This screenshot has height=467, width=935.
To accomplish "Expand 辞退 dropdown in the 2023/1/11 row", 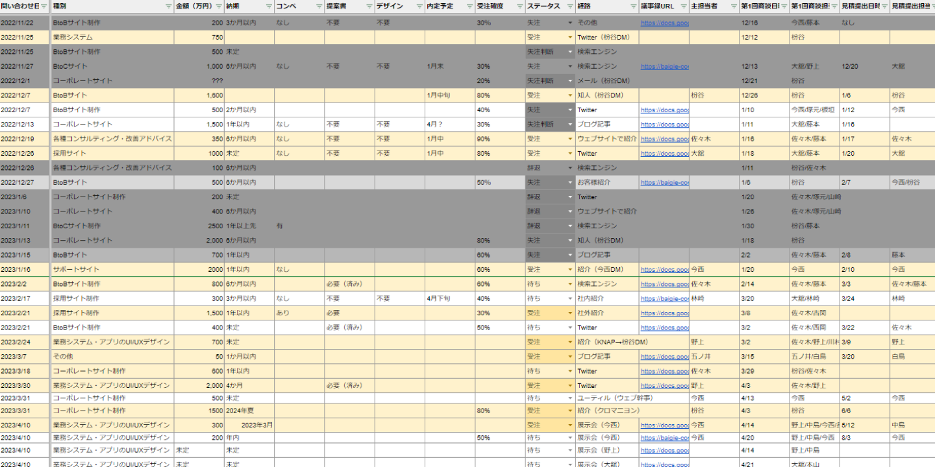I will coord(570,226).
